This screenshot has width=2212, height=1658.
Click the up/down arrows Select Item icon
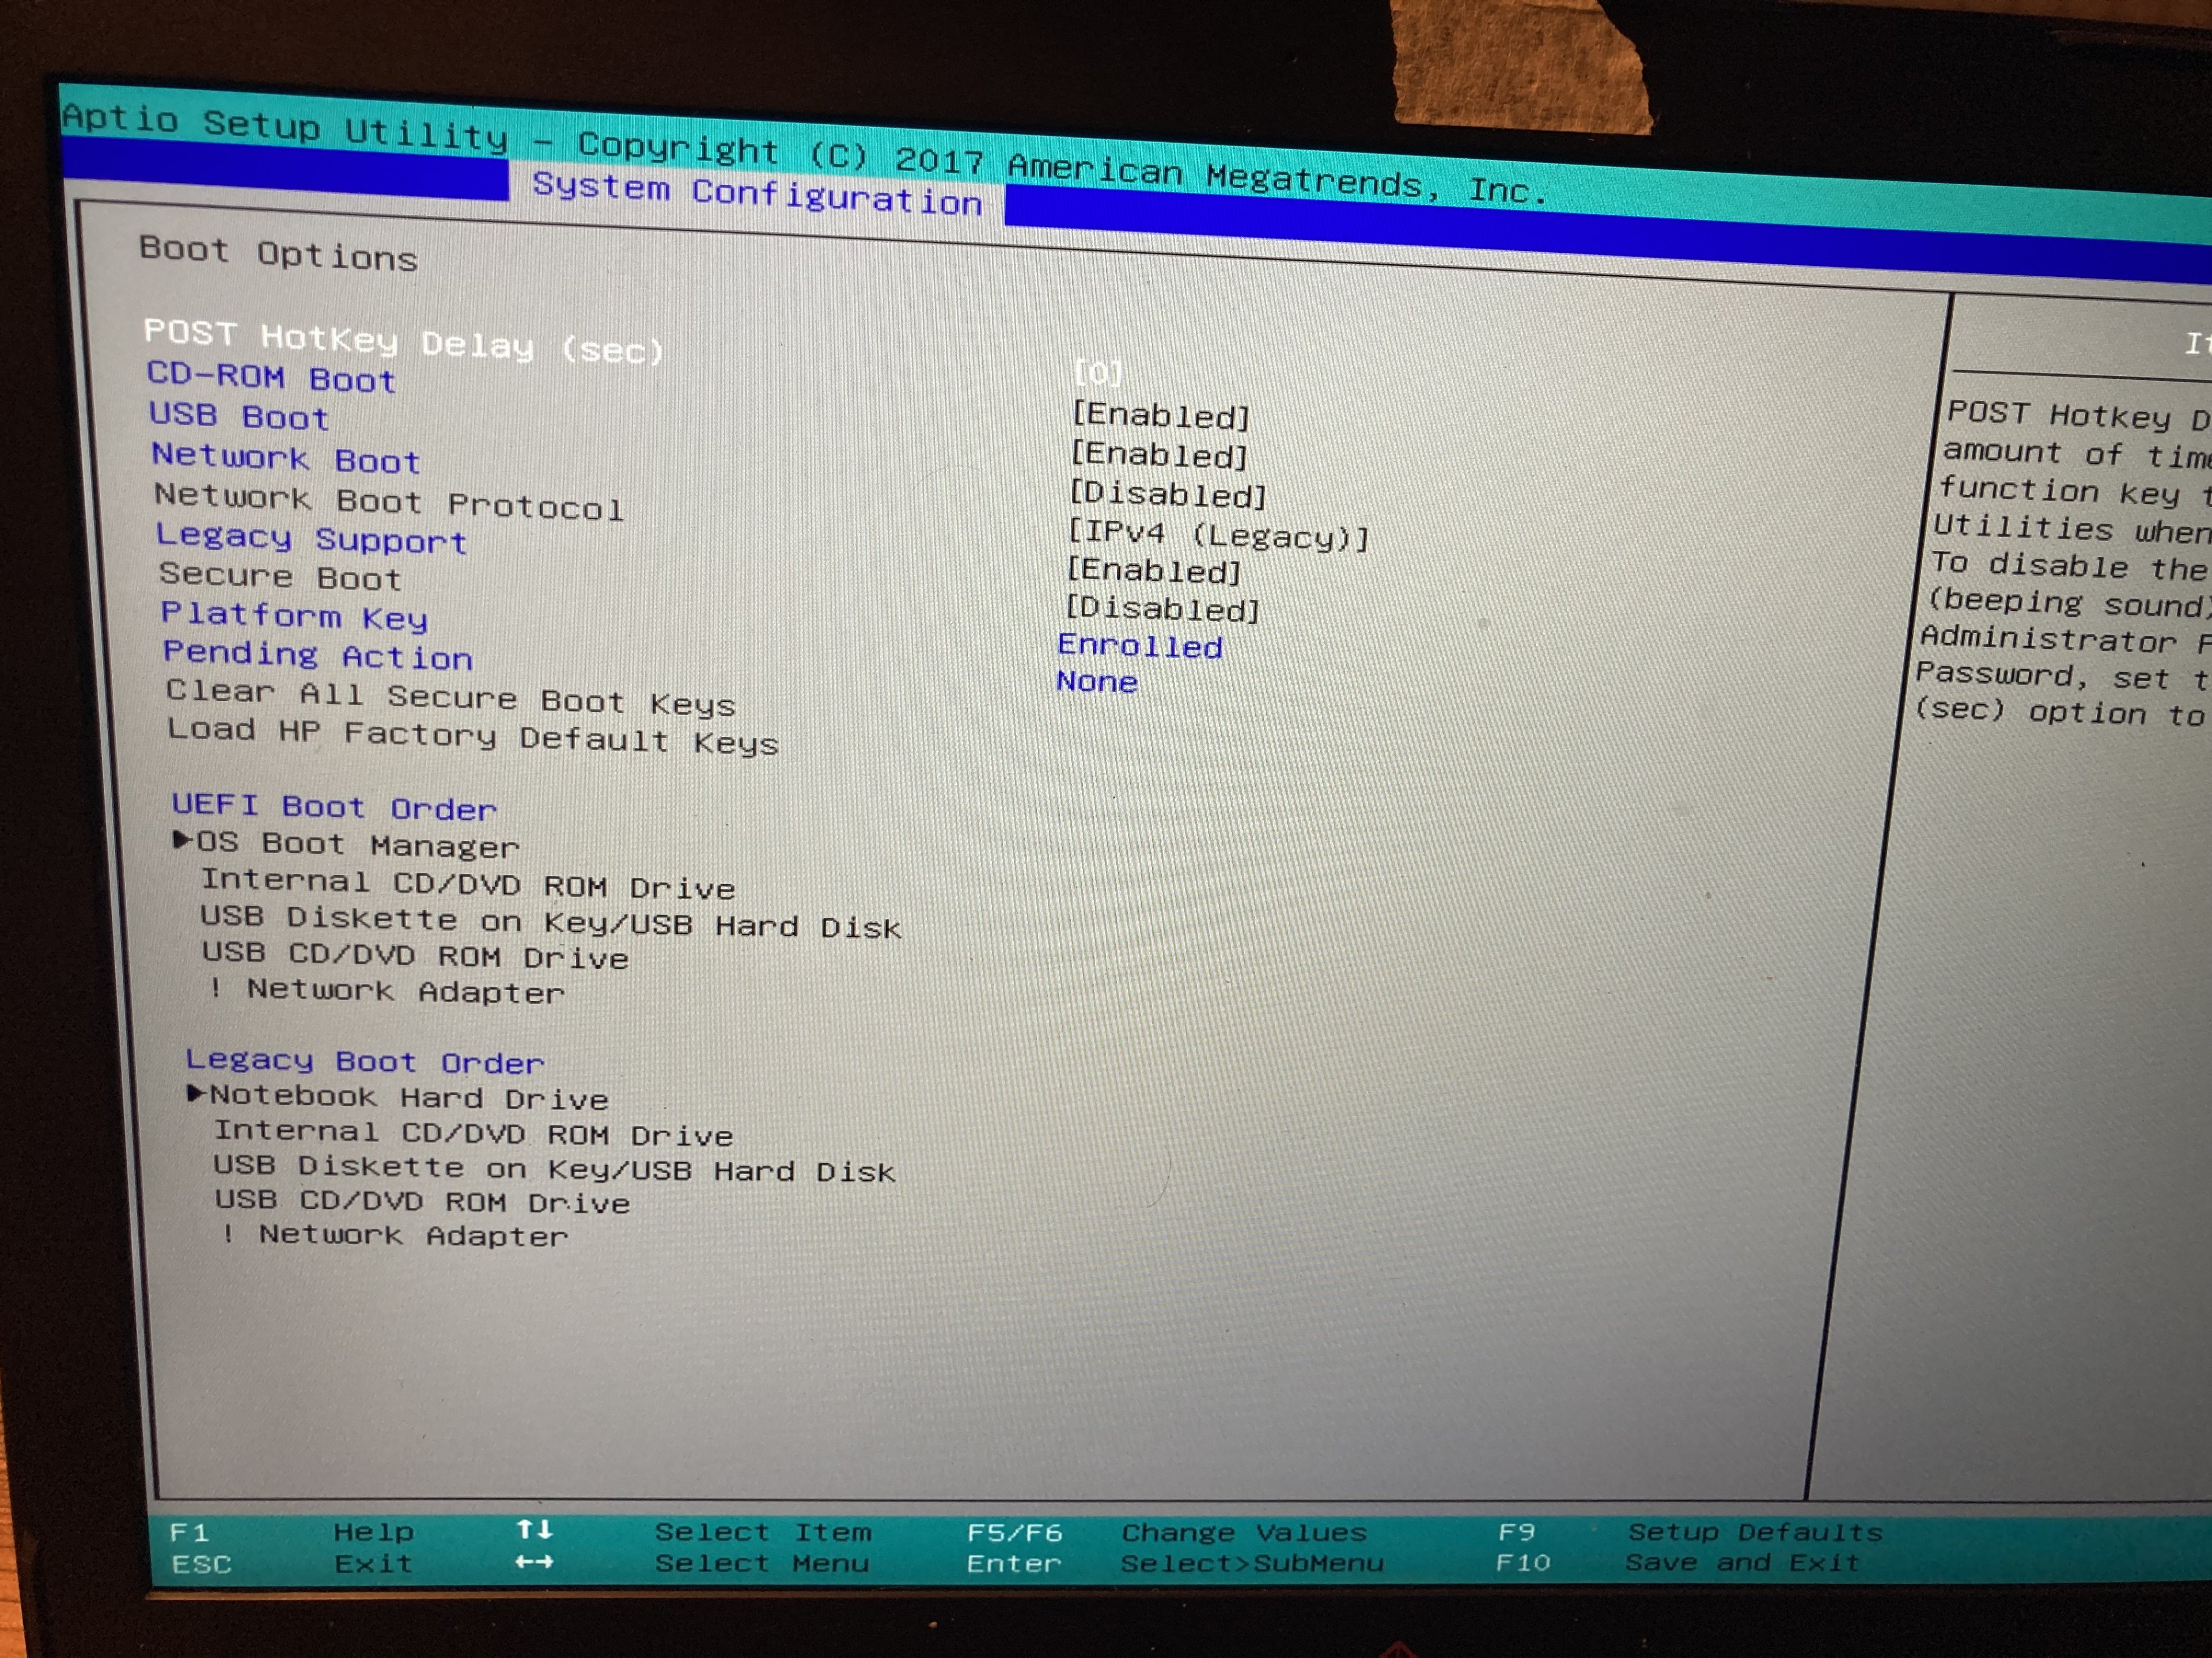534,1529
